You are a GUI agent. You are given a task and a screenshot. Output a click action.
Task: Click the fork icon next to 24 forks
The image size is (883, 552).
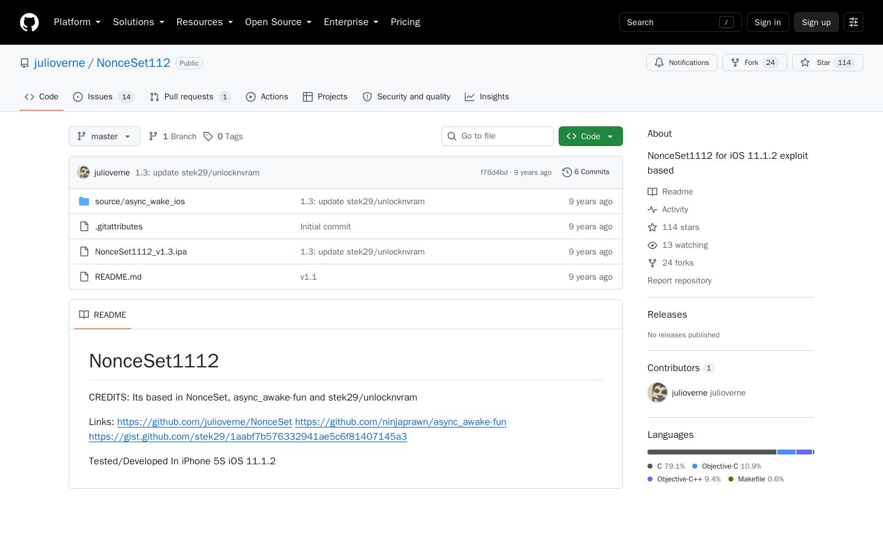pyautogui.click(x=652, y=263)
